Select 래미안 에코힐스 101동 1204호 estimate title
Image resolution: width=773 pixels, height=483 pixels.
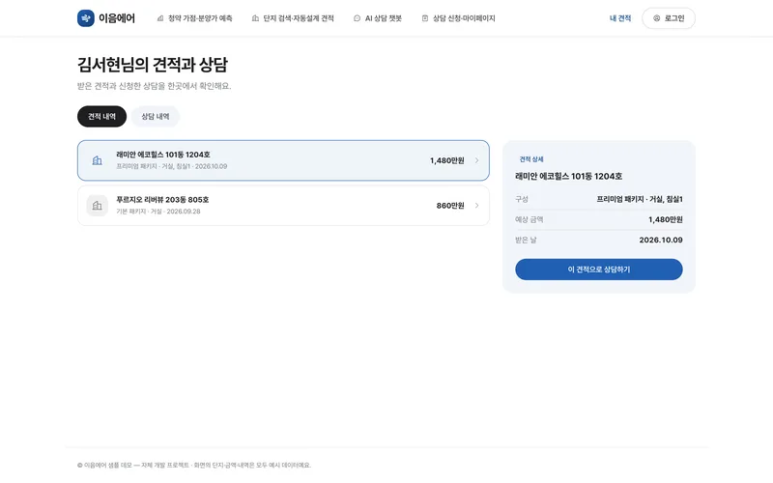(x=163, y=155)
